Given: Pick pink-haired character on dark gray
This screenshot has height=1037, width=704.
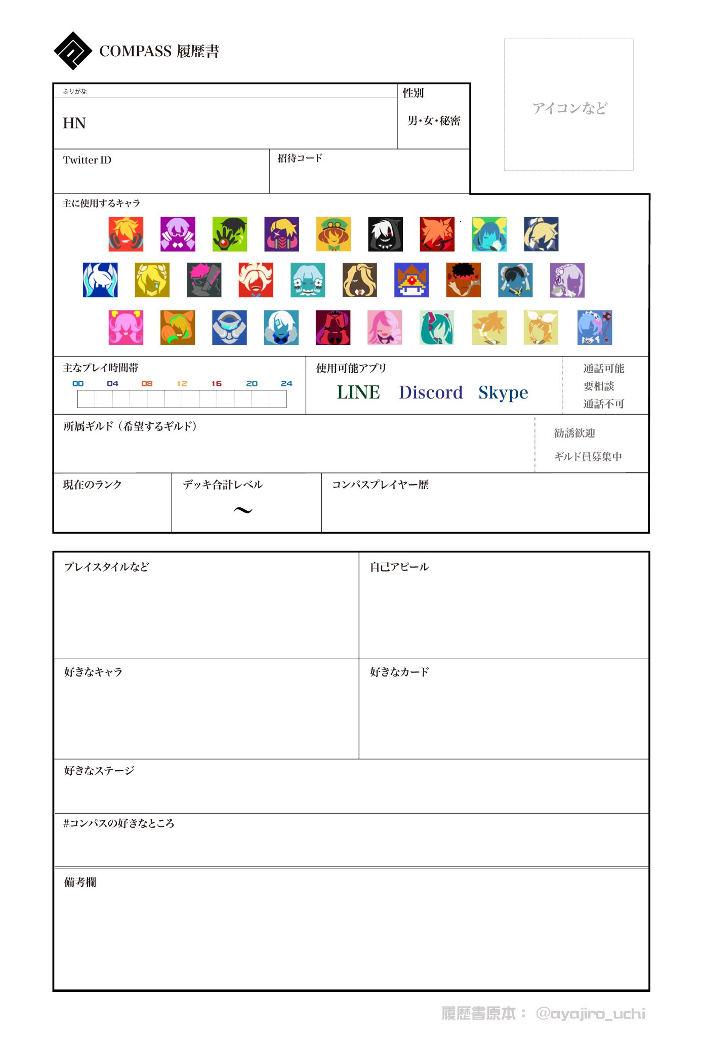Looking at the screenshot, I should [204, 280].
